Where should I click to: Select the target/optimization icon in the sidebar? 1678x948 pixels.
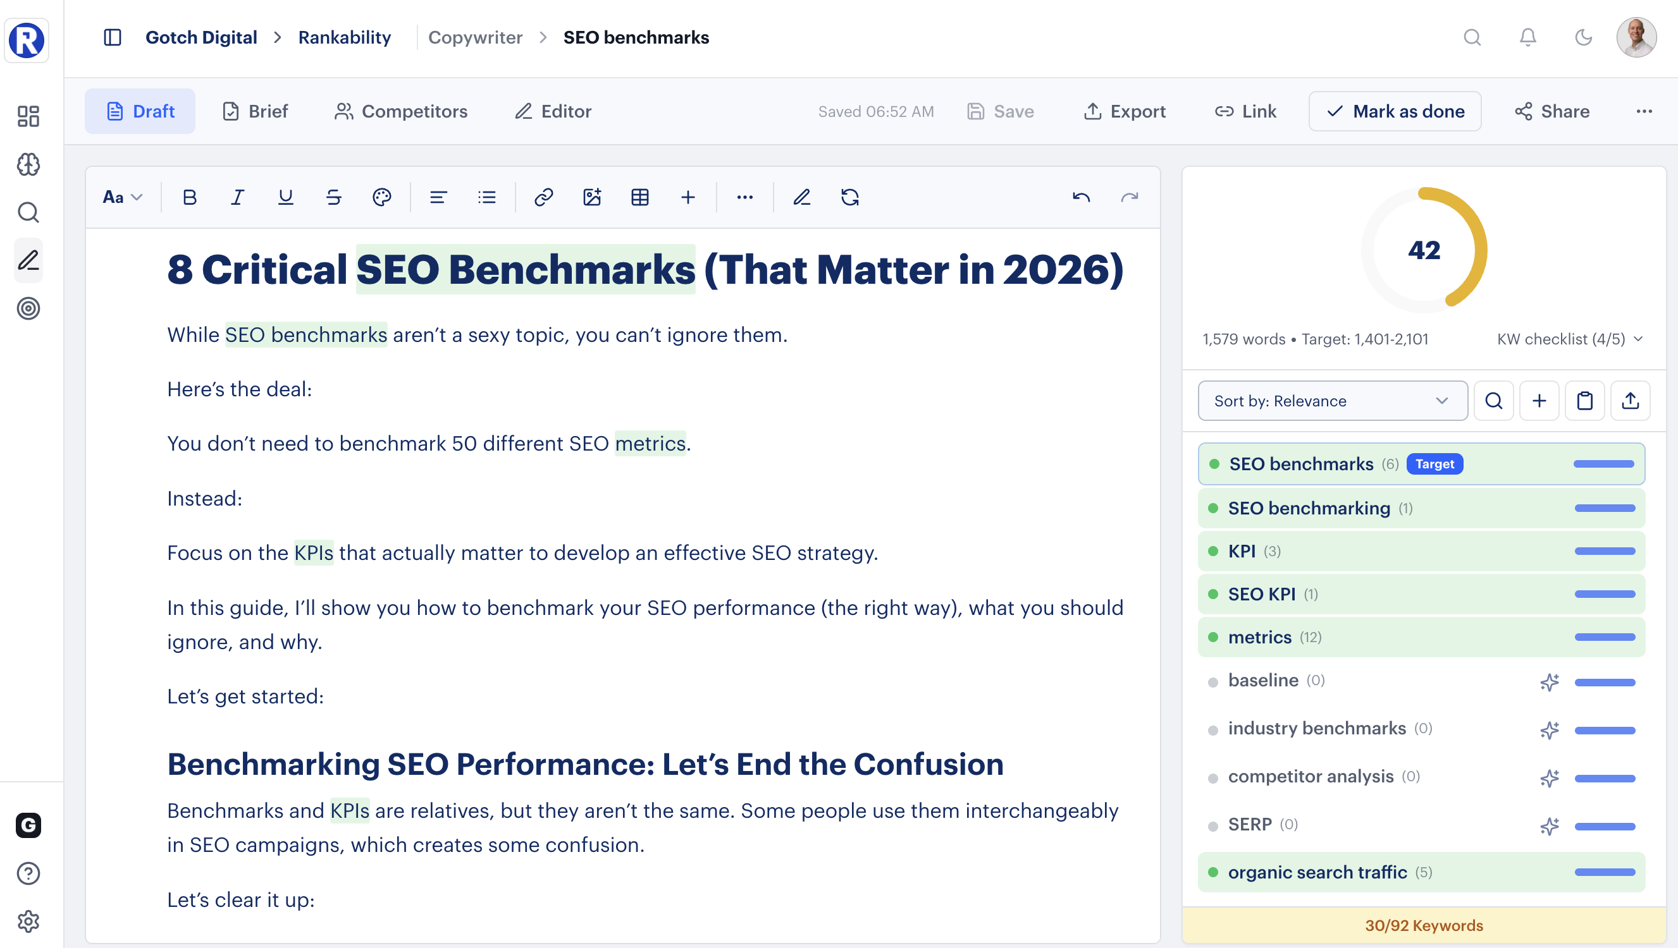(27, 309)
